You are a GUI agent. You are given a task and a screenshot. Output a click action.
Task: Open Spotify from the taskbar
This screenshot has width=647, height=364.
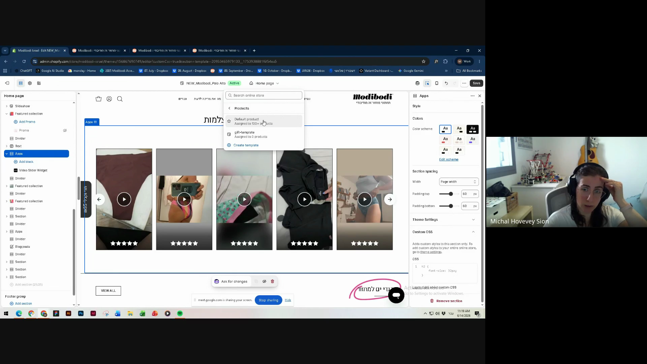pos(180,313)
